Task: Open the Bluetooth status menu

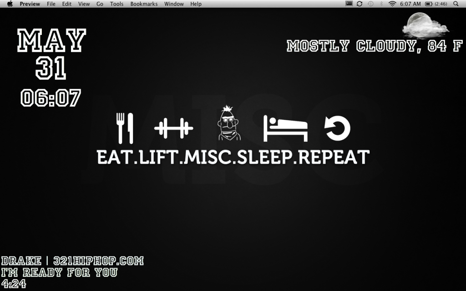Action: pos(381,4)
